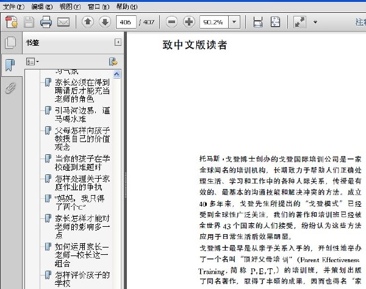Open the Pages thumbnails panel icon

pos(10,43)
